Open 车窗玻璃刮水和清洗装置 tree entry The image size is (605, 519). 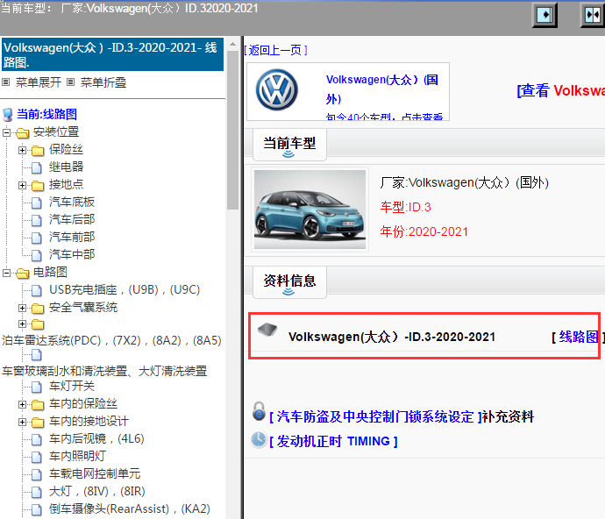(104, 371)
